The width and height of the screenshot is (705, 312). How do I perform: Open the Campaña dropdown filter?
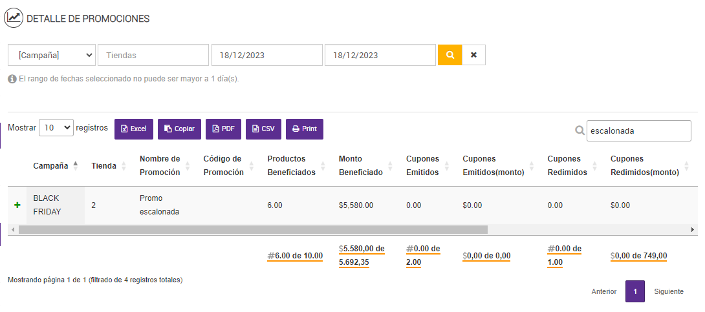click(x=52, y=55)
